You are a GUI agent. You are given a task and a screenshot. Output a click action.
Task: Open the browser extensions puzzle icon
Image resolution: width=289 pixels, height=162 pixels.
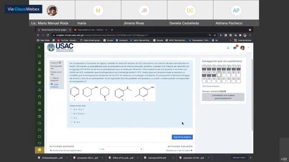point(240,35)
